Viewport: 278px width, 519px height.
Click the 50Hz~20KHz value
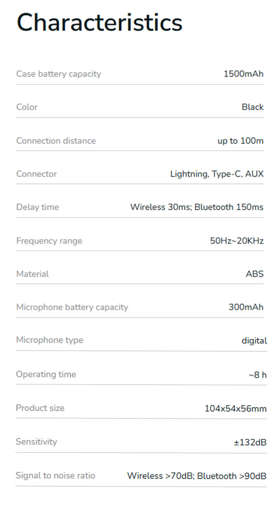(236, 241)
